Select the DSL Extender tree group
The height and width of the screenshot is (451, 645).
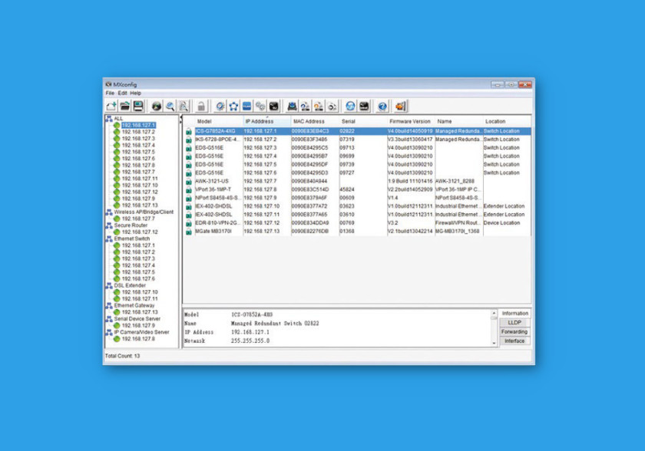[130, 285]
